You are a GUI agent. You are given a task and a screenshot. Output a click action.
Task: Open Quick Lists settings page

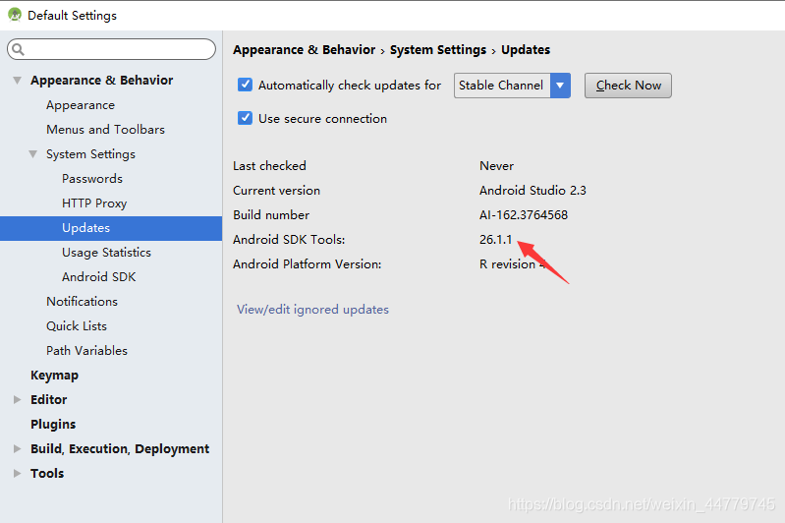tap(77, 325)
